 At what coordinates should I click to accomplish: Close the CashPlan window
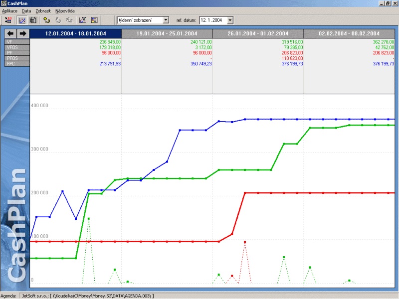click(x=395, y=3)
